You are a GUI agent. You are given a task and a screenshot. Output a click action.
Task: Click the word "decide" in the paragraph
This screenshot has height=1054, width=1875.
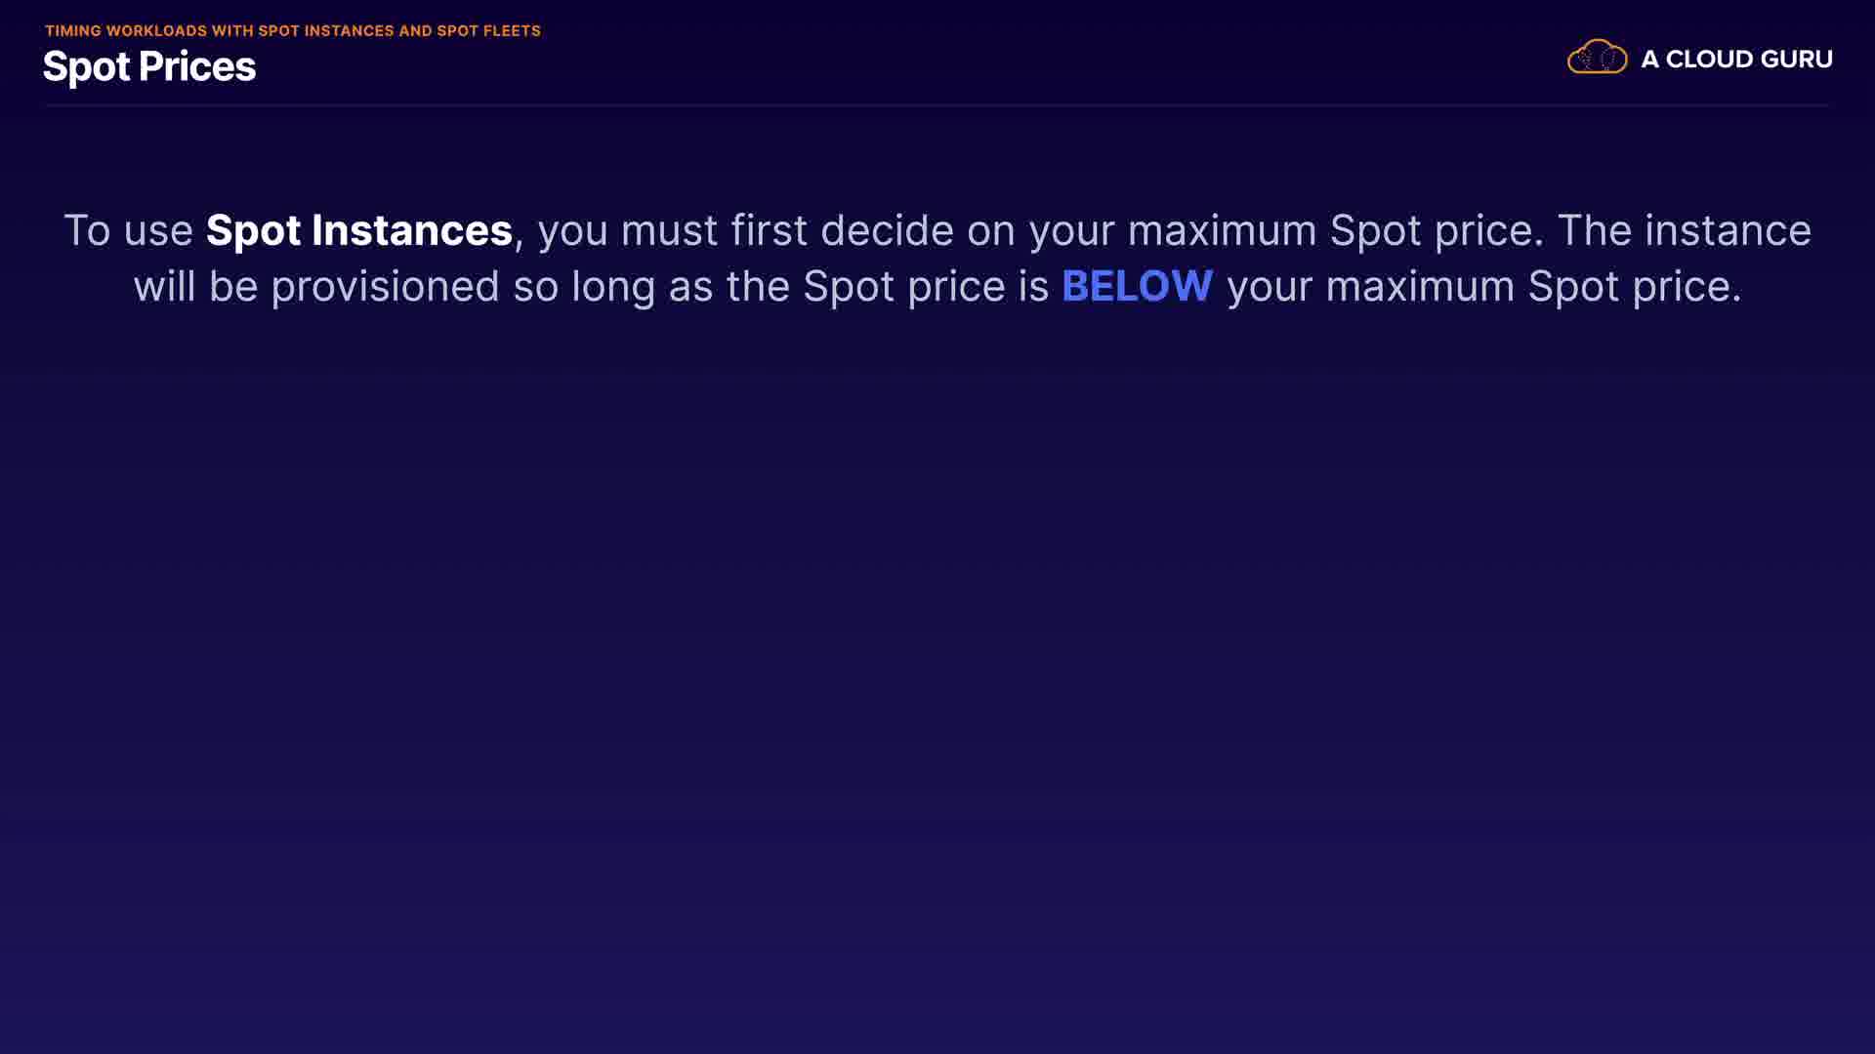coord(886,231)
